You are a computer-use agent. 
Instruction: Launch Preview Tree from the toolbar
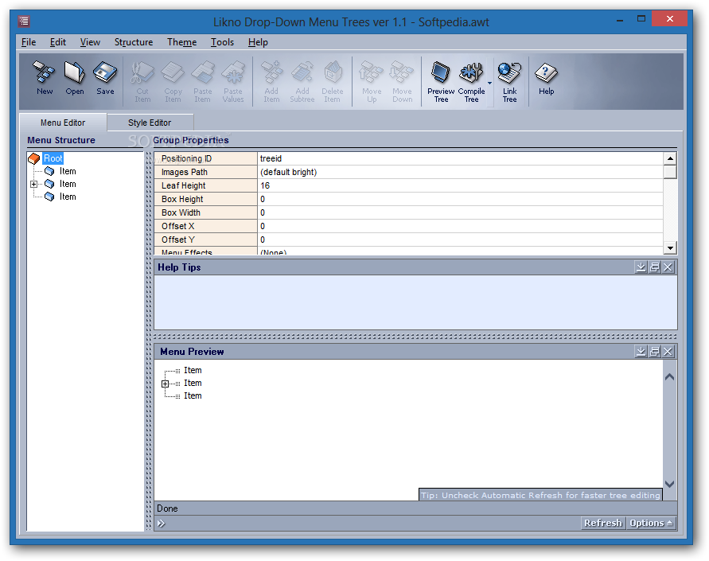click(x=441, y=82)
